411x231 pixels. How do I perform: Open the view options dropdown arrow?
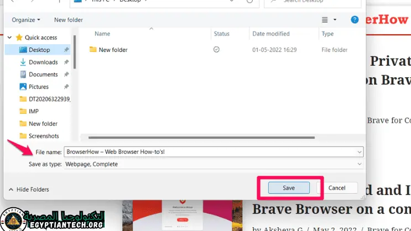coord(335,20)
